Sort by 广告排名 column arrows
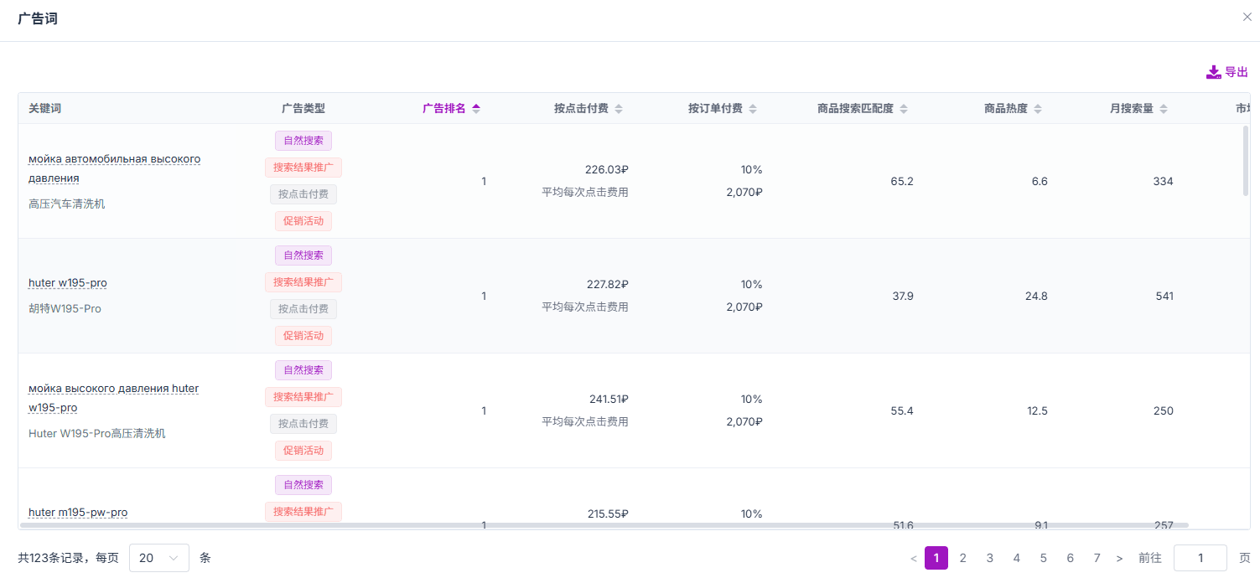The image size is (1260, 578). click(476, 109)
